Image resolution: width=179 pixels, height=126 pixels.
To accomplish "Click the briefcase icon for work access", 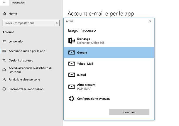I will click(4, 70).
